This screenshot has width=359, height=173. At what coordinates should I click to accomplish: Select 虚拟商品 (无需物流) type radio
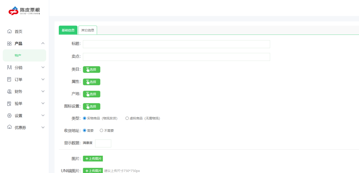pos(127,118)
